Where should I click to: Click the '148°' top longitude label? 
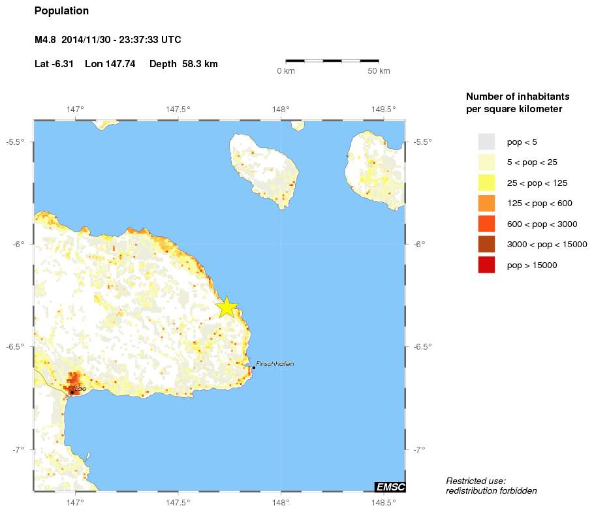(x=281, y=110)
